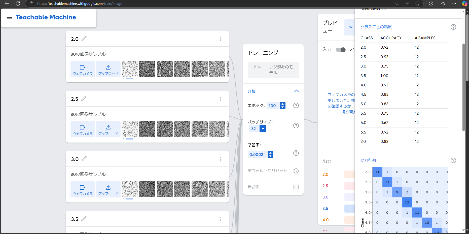Click the accuracy panel vertical scrollbar
Viewport: 469px width, 234px height.
coord(463,87)
